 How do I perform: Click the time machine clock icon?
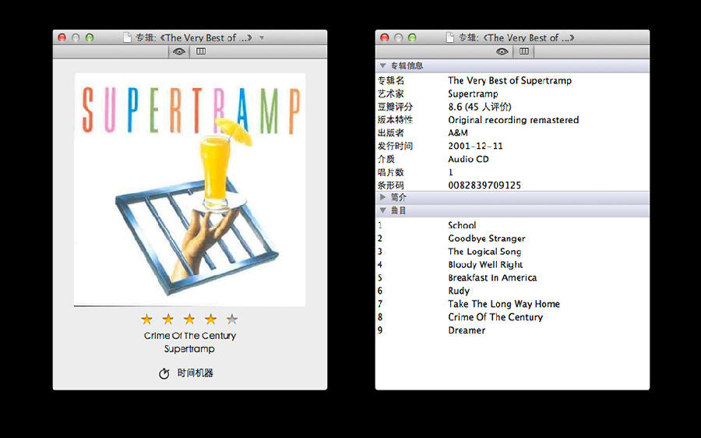(164, 373)
